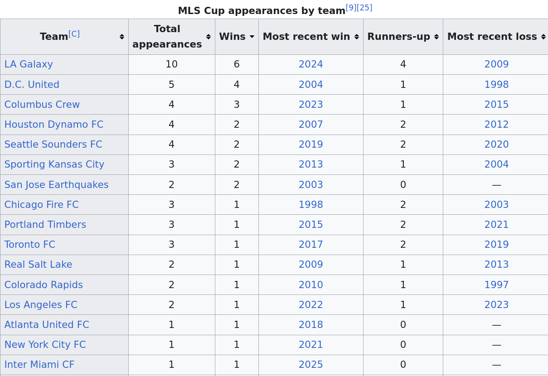Click Colorado Rapids 1997 loss link

[496, 285]
